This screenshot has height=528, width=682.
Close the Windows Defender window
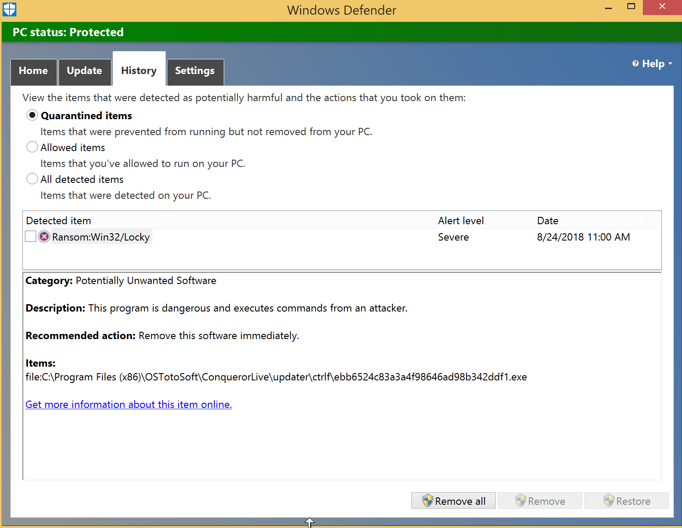pos(662,6)
